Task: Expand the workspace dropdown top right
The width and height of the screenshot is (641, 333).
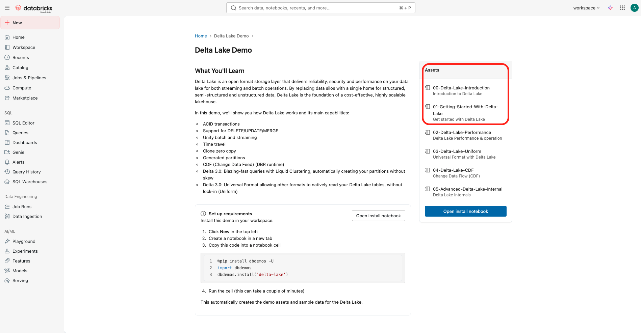Action: click(586, 8)
